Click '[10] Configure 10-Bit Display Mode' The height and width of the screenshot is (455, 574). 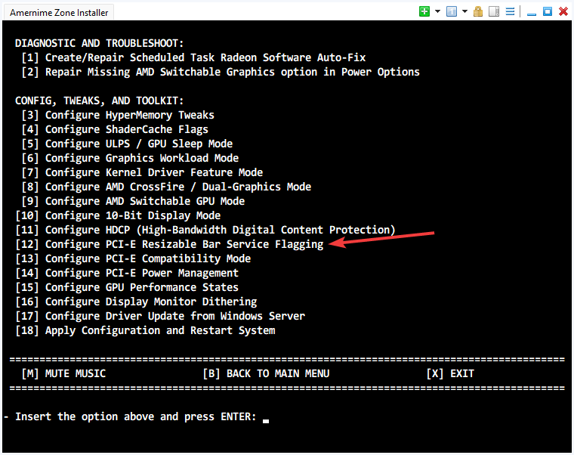(x=118, y=215)
